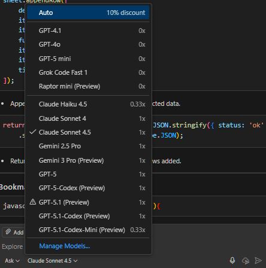Choose Gemini 2.5 Pro

88,146
